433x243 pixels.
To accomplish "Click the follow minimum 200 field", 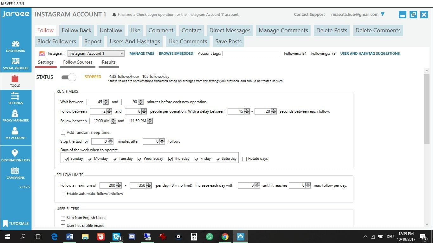I will point(108,185).
